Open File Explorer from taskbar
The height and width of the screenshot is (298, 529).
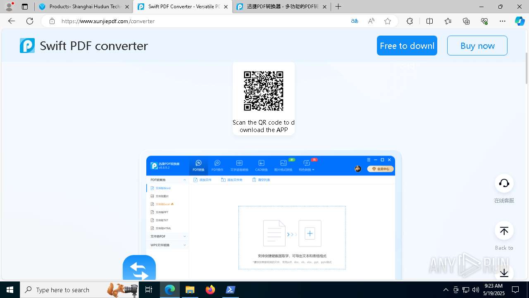(190, 290)
